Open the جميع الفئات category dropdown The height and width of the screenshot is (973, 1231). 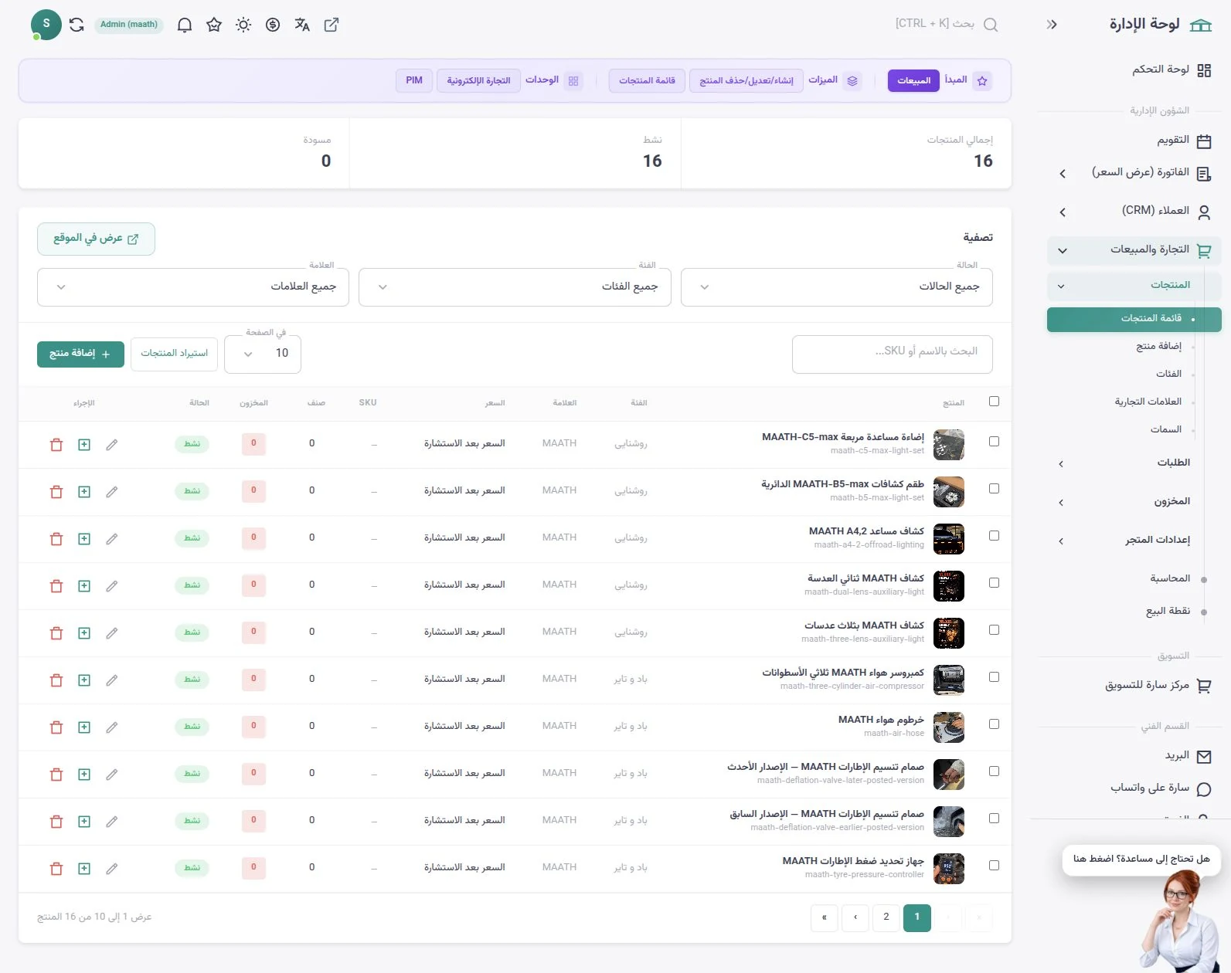pos(515,287)
